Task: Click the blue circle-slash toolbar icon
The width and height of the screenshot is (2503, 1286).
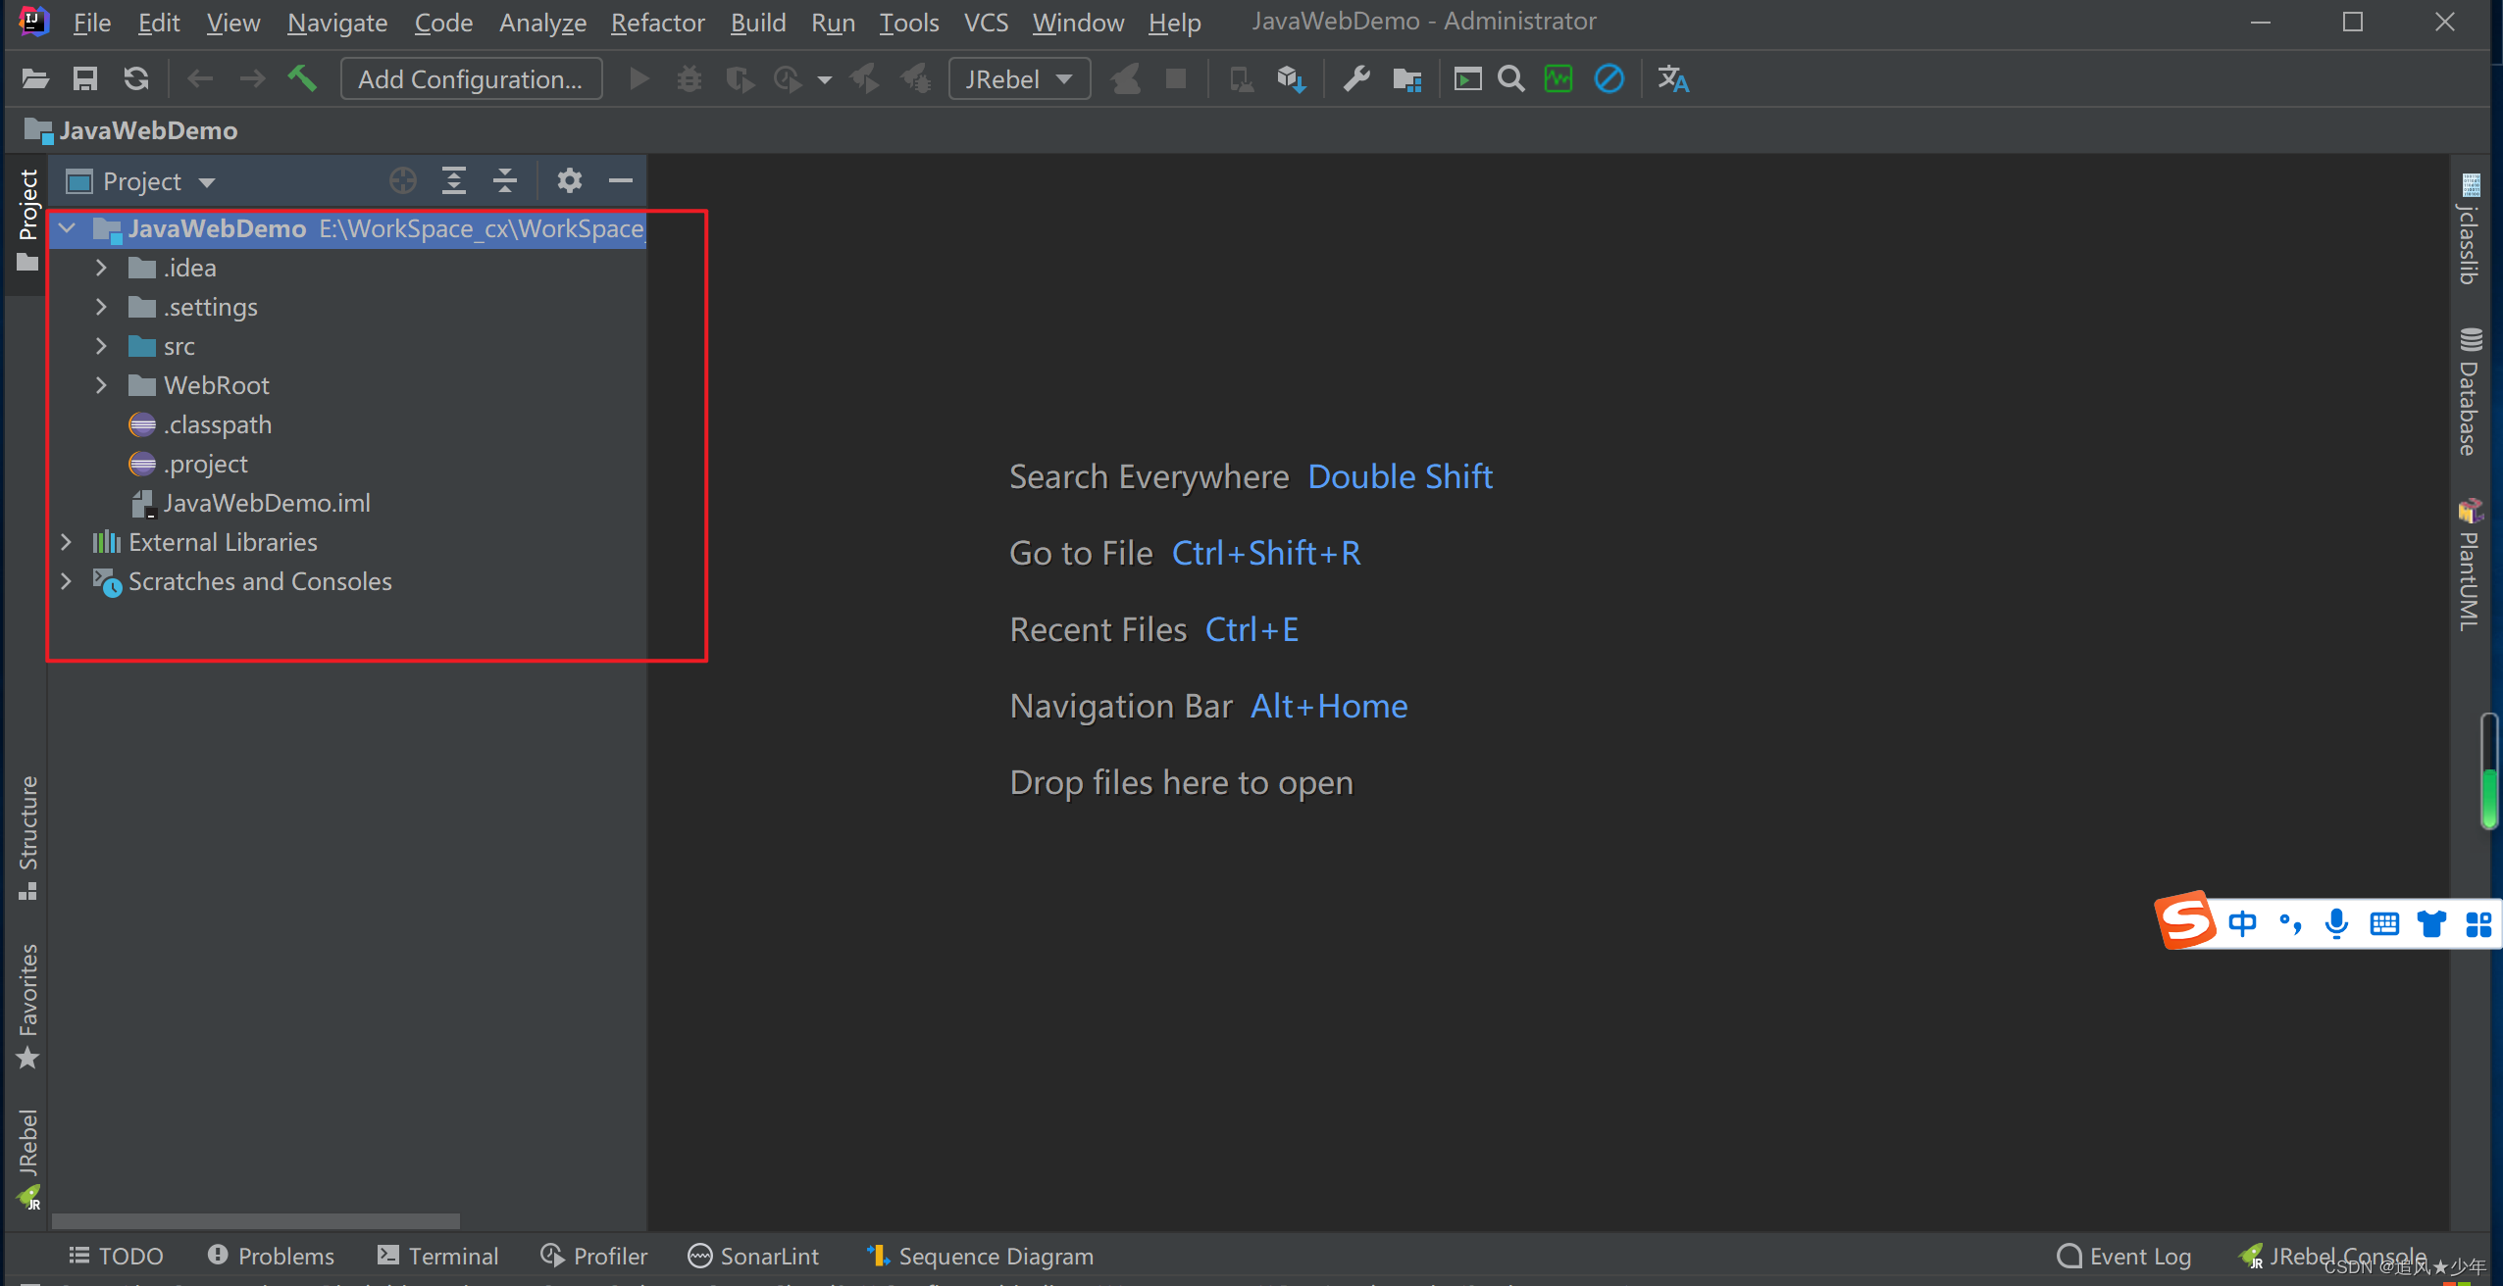Action: tap(1609, 78)
